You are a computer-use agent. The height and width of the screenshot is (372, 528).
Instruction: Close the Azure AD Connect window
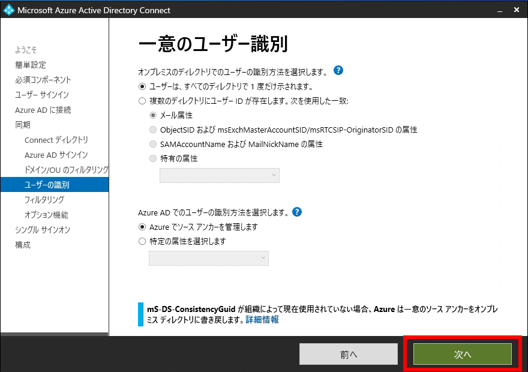517,10
